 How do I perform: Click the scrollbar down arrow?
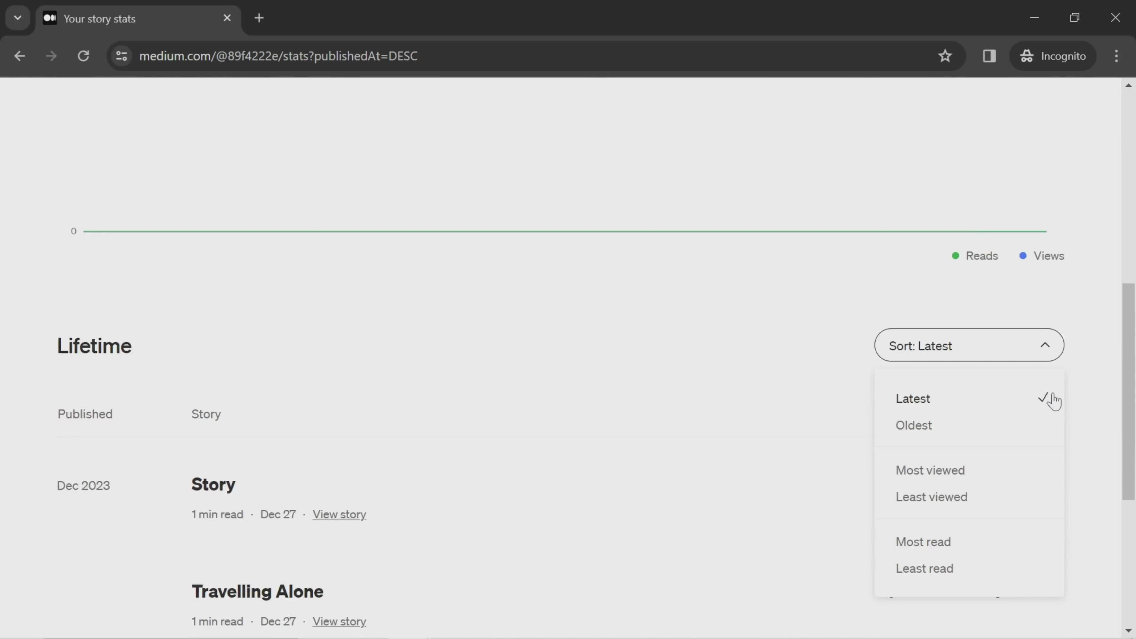point(1128,631)
